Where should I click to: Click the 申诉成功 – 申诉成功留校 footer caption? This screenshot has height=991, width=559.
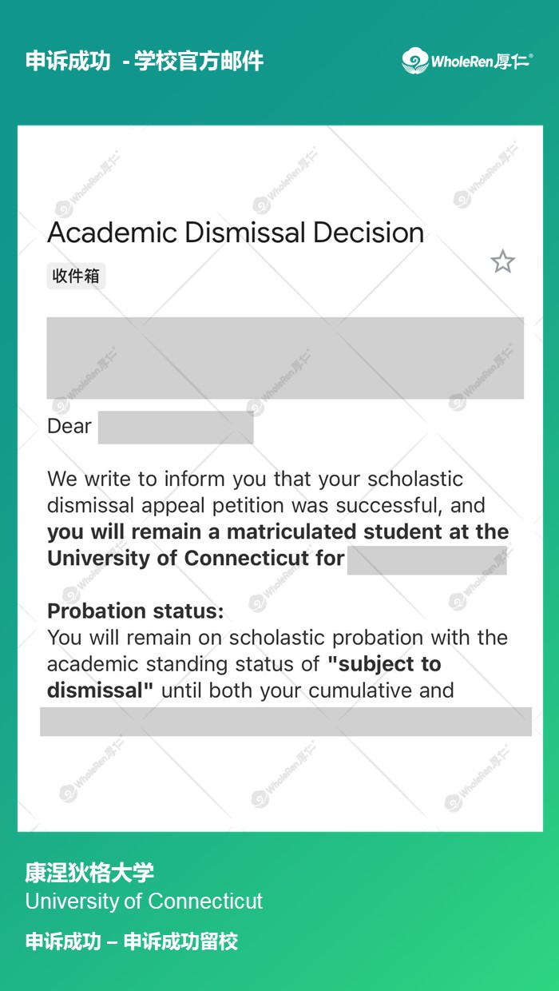(x=132, y=941)
